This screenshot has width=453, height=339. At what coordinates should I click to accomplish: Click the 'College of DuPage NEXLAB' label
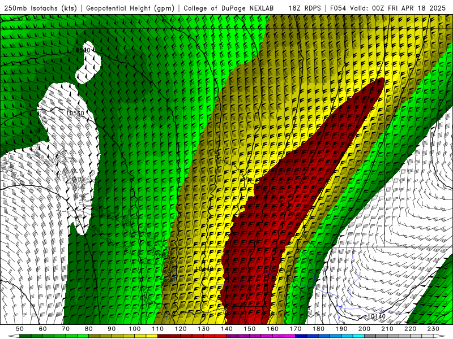pyautogui.click(x=229, y=8)
